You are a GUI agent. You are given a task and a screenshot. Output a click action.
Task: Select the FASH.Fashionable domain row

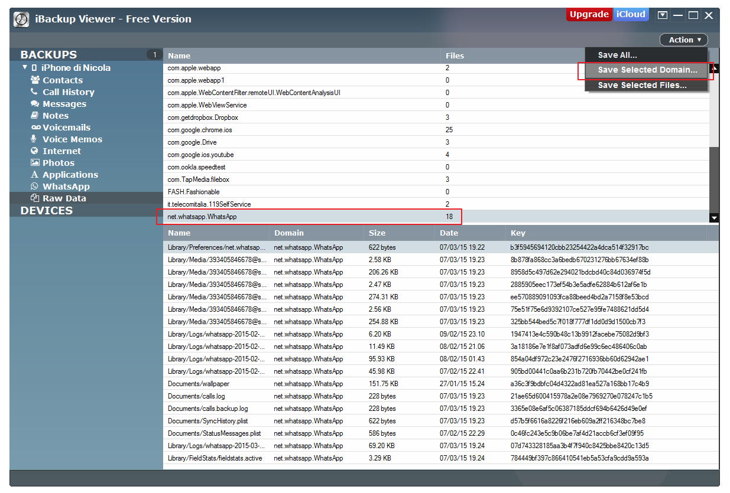tap(436, 191)
